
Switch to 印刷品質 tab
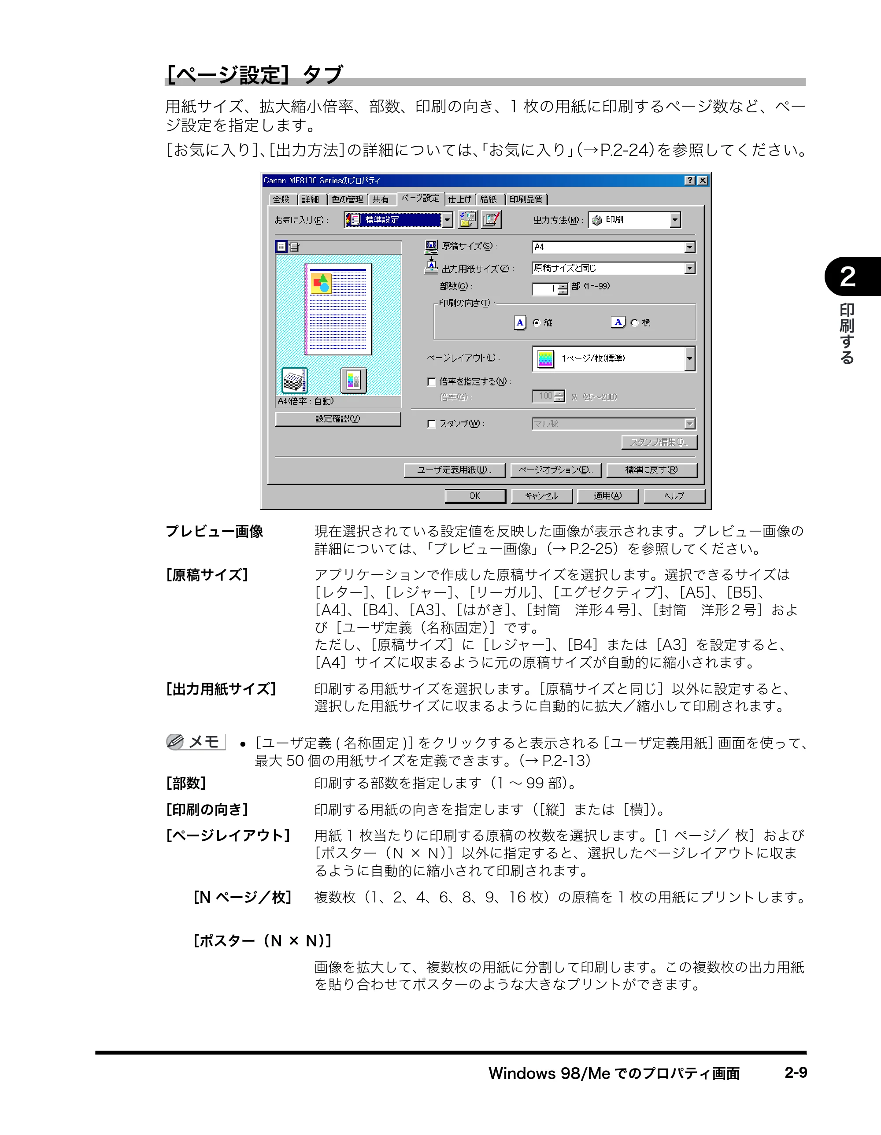click(526, 200)
